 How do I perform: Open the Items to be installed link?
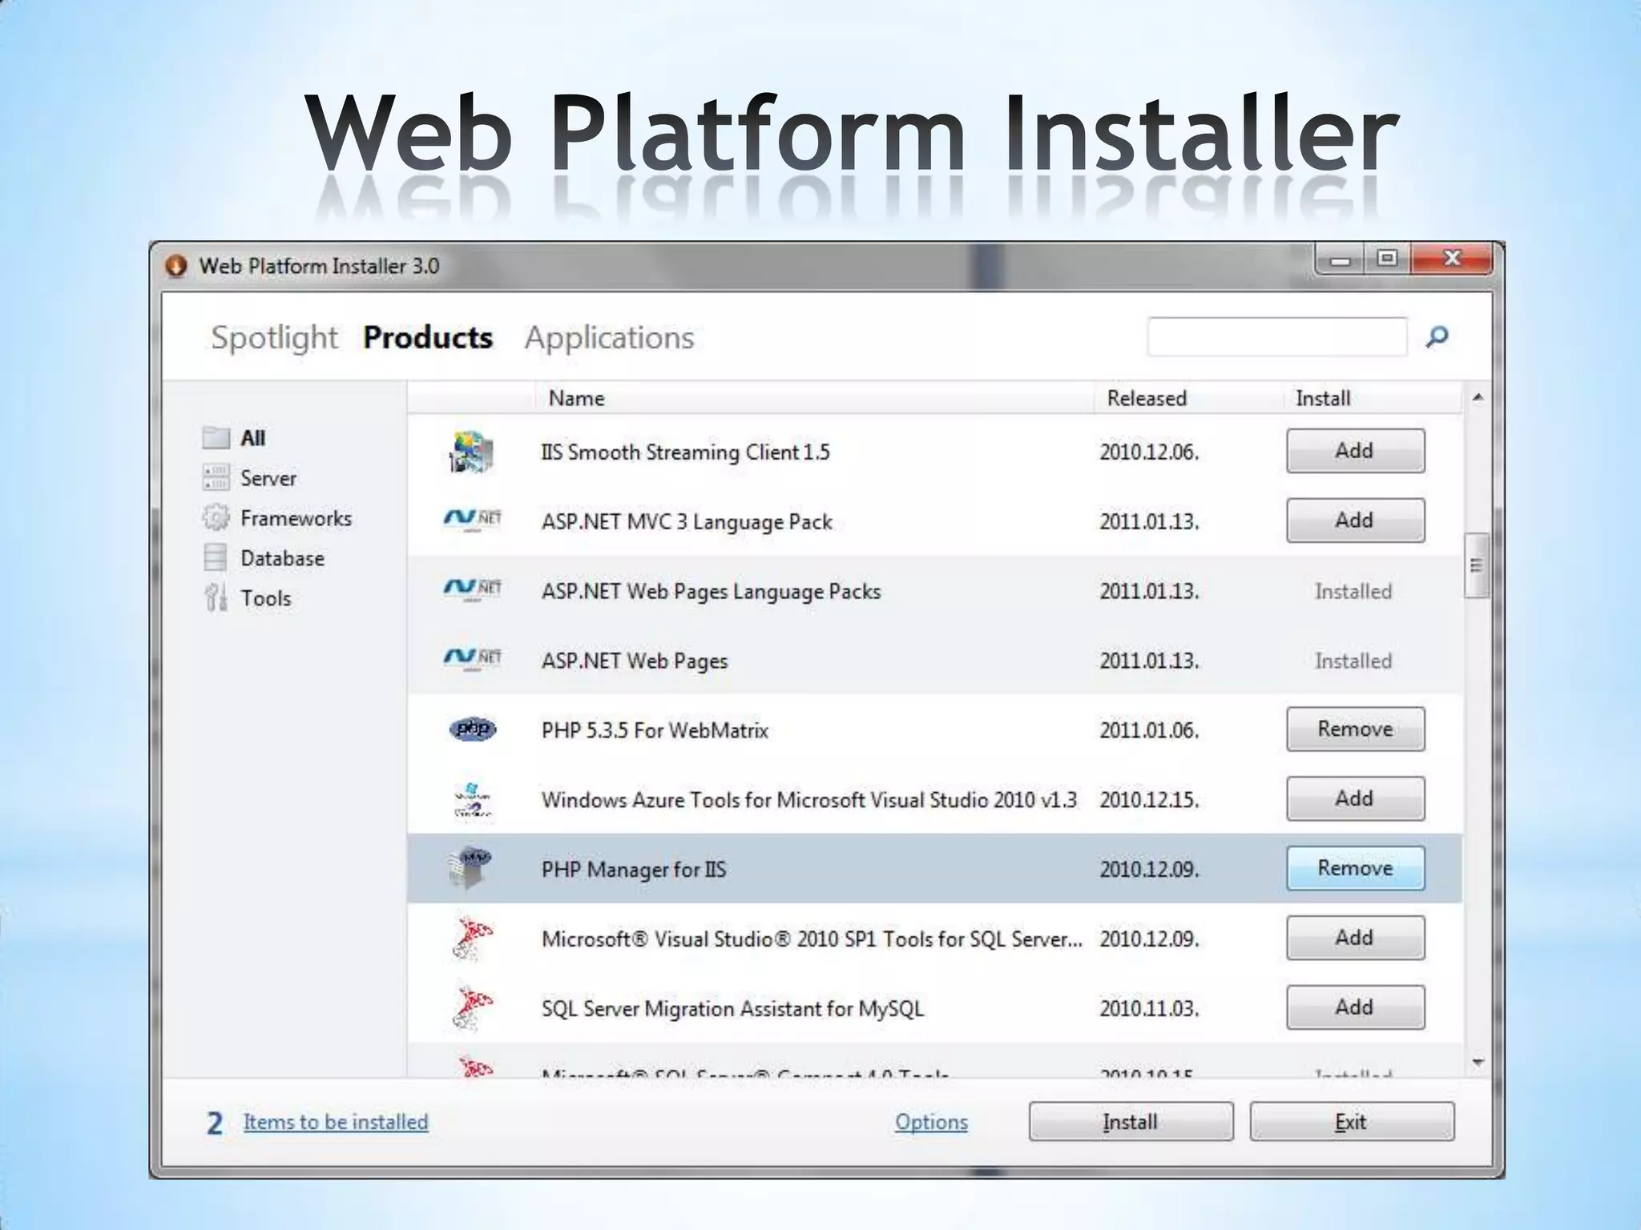(x=336, y=1122)
